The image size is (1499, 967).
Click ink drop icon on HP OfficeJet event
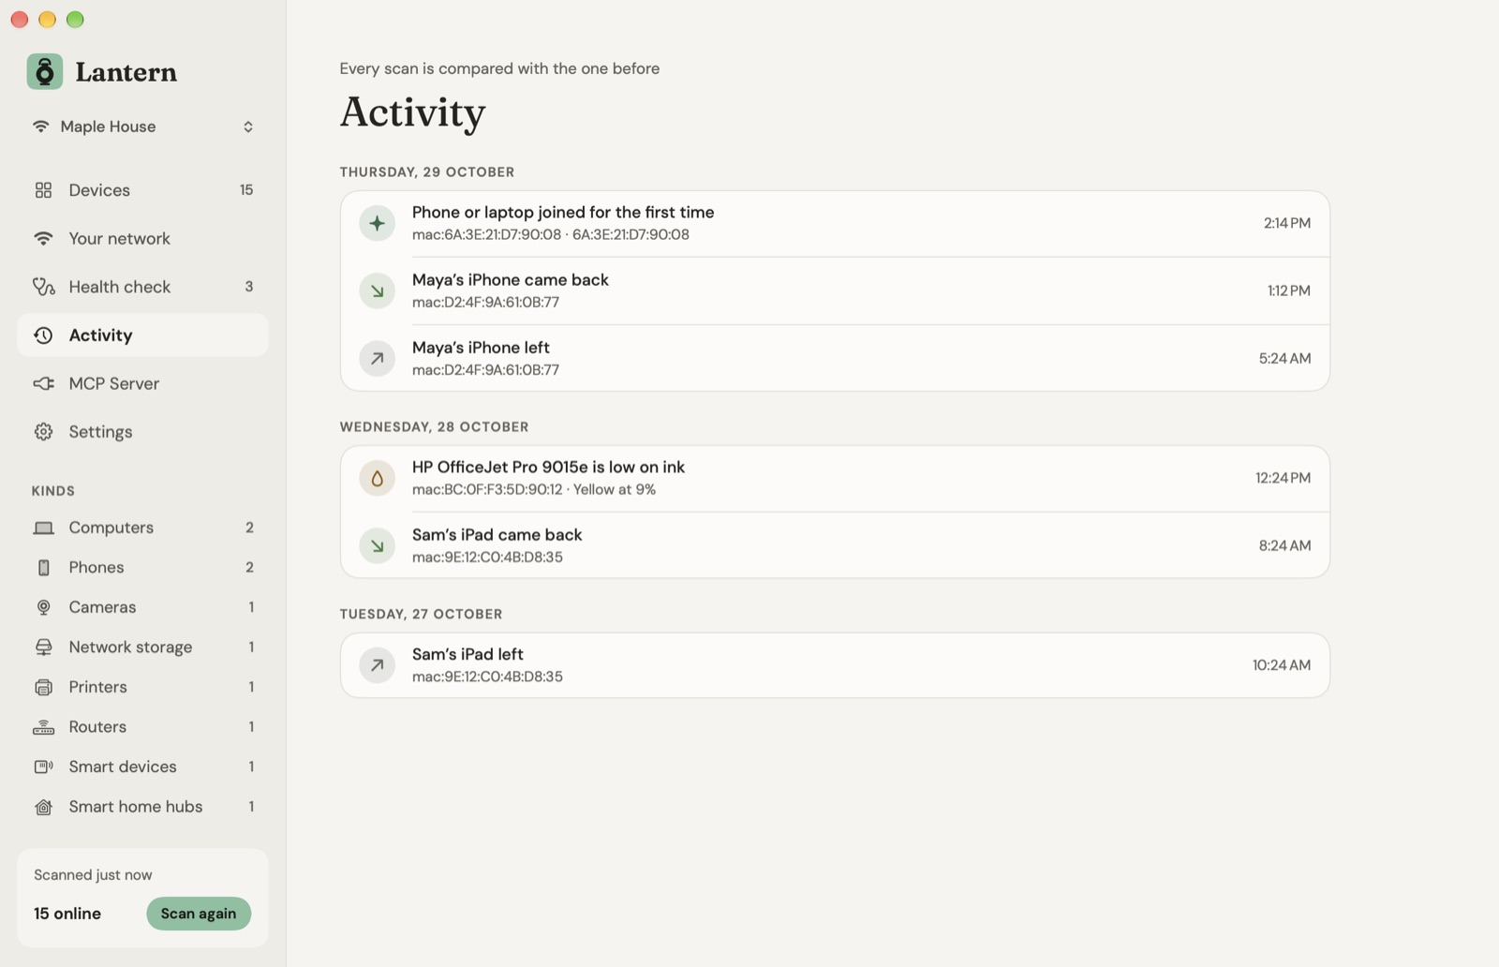[x=377, y=478]
